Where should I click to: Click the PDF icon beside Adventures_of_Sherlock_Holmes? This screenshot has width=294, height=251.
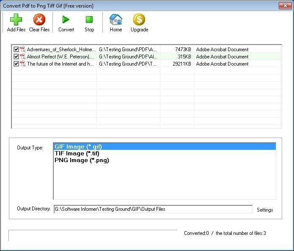23,50
